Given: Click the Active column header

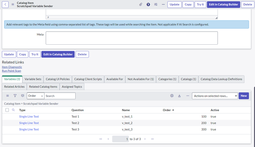Looking at the screenshot, I should [x=215, y=110].
